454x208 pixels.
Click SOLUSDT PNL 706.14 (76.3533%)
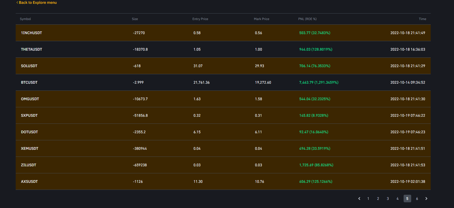[x=315, y=66]
